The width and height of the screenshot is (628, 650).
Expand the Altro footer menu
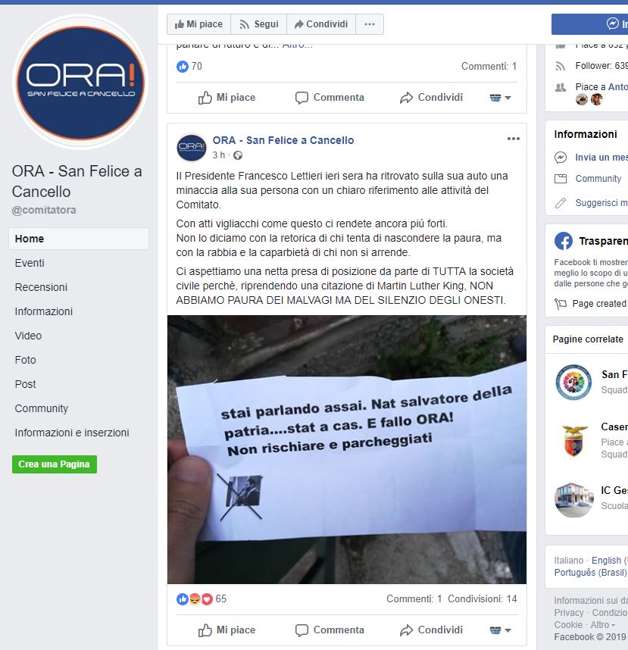pos(603,625)
